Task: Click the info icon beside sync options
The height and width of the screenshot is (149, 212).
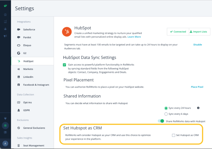Action: pos(198,108)
